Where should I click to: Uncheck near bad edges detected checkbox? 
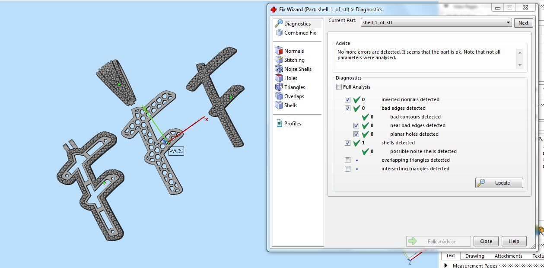pos(356,125)
